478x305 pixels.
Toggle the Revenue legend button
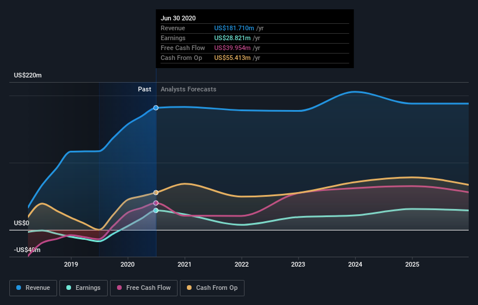coord(33,288)
